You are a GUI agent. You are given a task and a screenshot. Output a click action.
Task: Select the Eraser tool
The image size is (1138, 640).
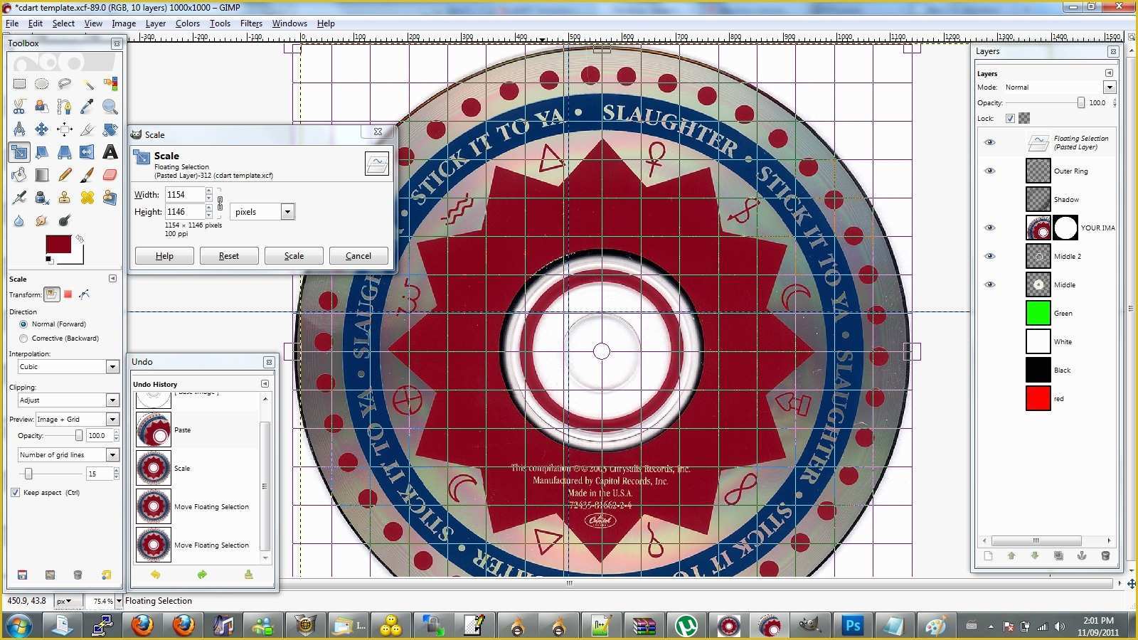point(110,175)
